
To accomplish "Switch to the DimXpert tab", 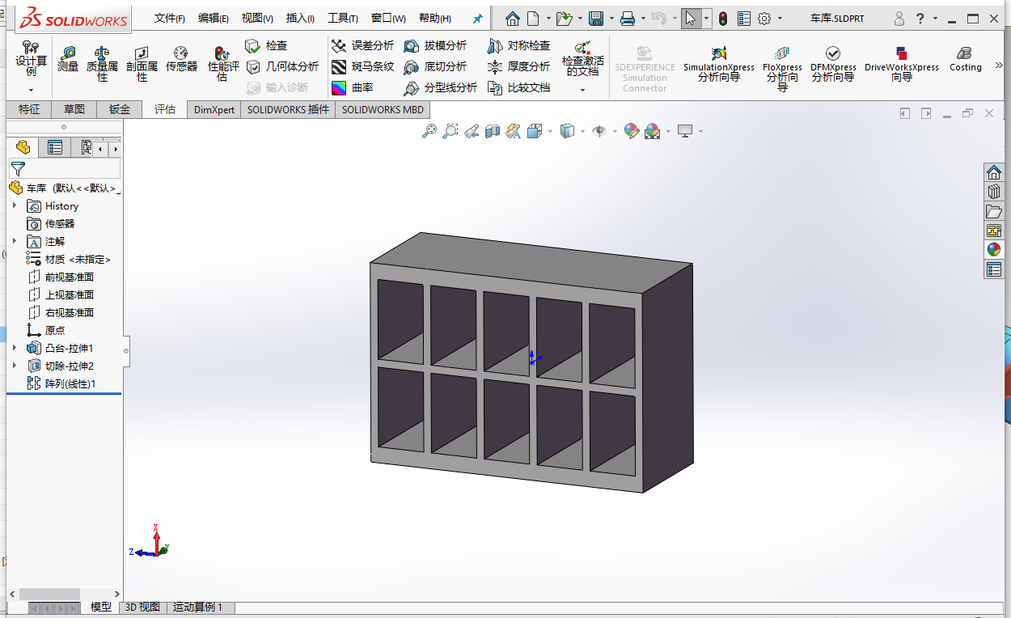I will pyautogui.click(x=214, y=109).
